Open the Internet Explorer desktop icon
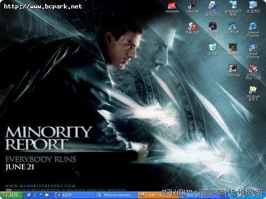The image size is (266, 199). pyautogui.click(x=253, y=29)
